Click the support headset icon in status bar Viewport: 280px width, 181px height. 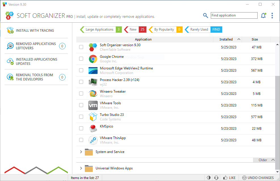click(216, 178)
